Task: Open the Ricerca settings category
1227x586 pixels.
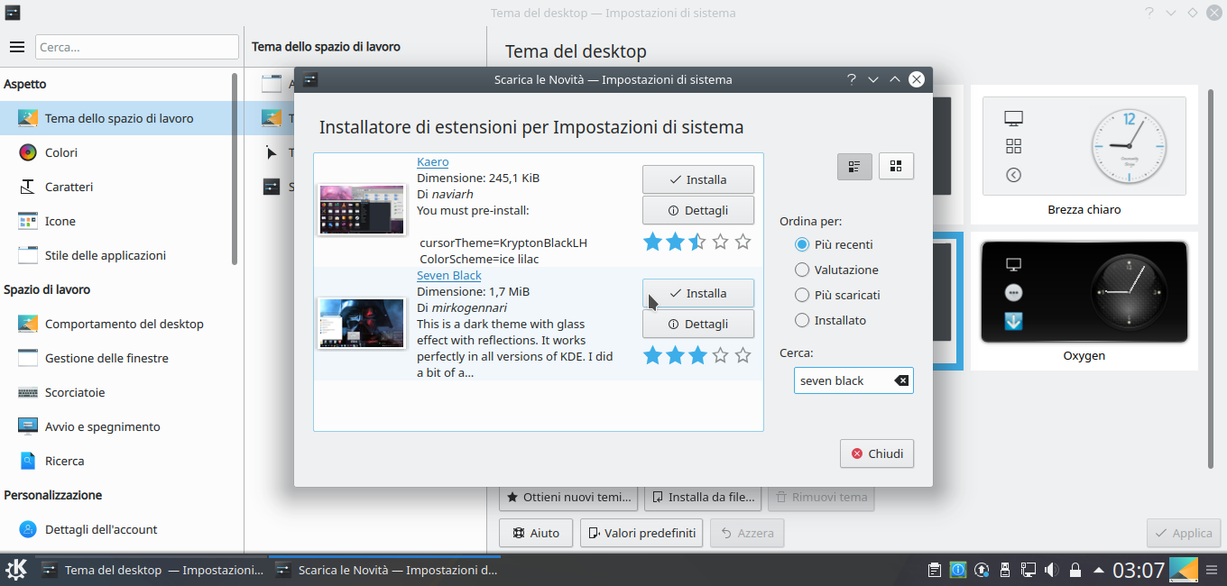Action: 115,461
